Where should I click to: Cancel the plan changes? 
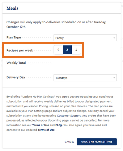click(69, 142)
